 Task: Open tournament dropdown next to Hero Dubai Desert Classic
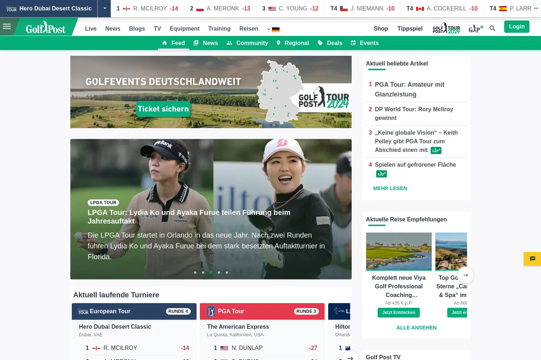105,8
